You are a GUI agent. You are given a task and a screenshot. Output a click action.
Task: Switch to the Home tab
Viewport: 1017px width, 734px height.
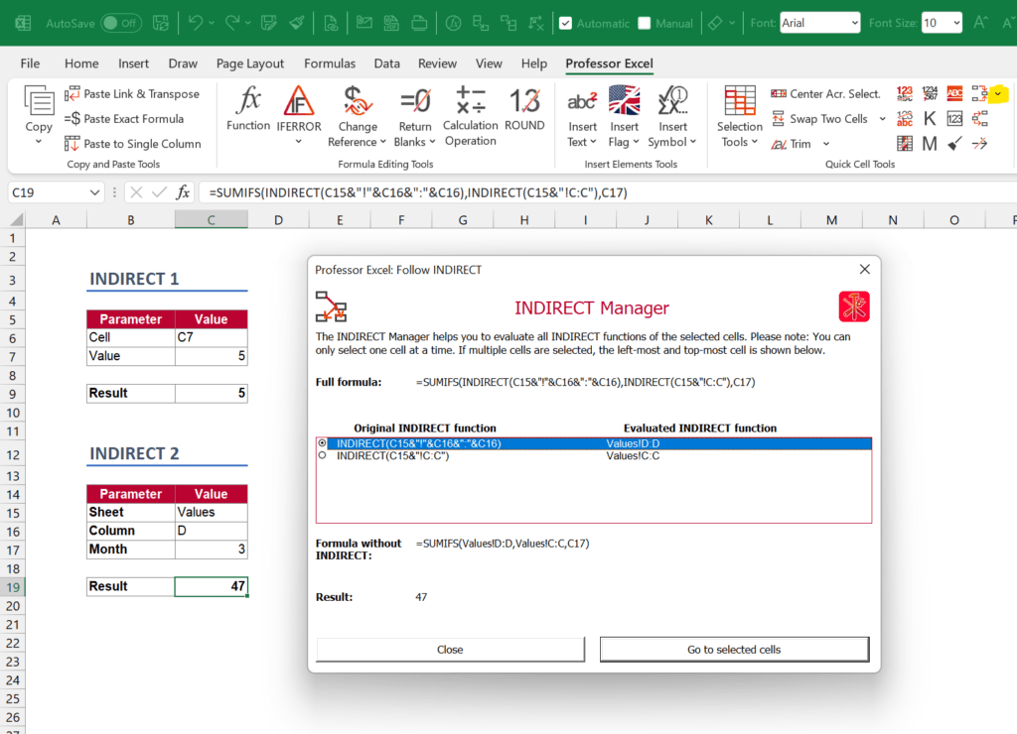(x=81, y=63)
